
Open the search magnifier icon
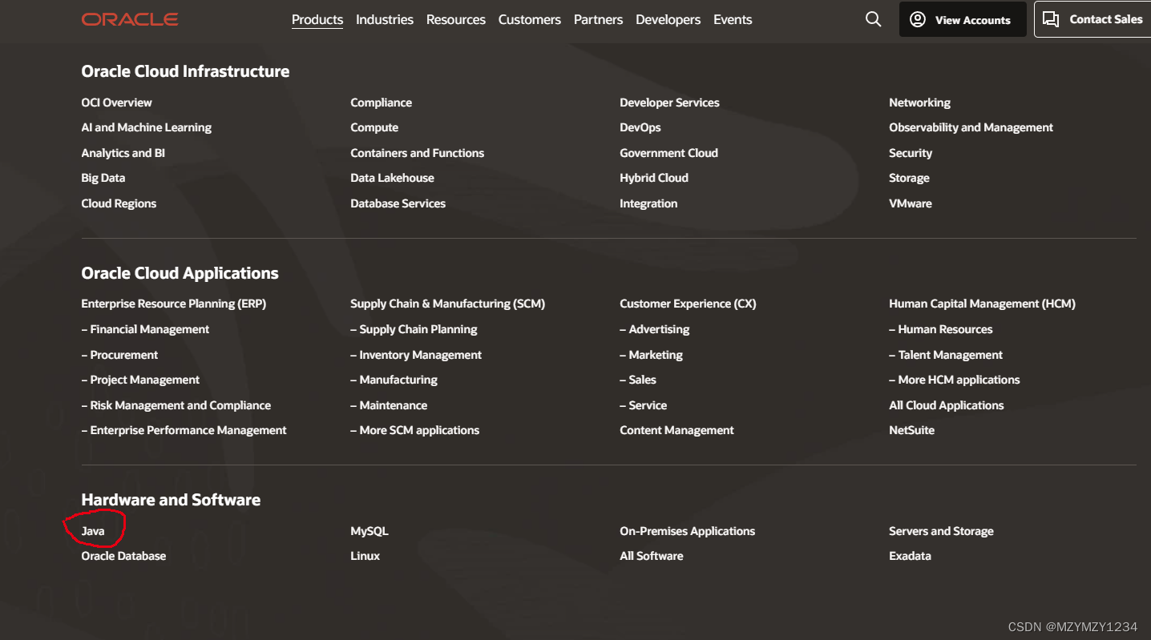click(874, 19)
